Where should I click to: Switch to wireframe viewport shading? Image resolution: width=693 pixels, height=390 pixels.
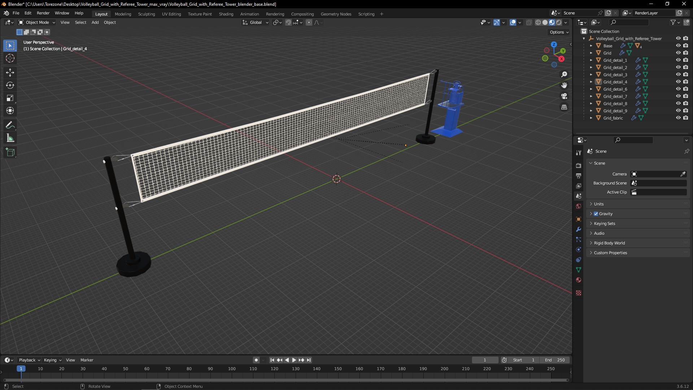(x=538, y=22)
